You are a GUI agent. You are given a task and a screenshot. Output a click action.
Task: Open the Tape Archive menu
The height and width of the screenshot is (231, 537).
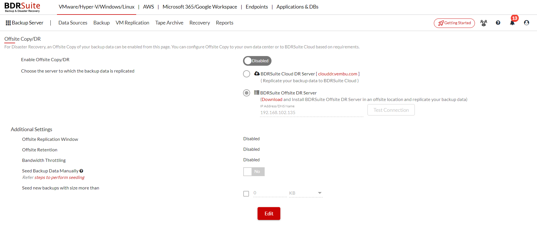coord(169,23)
